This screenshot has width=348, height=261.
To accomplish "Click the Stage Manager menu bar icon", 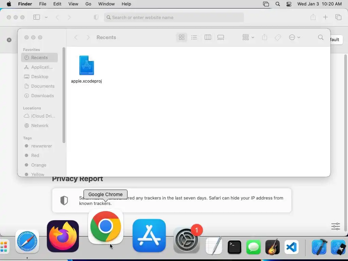I will 266,4.
